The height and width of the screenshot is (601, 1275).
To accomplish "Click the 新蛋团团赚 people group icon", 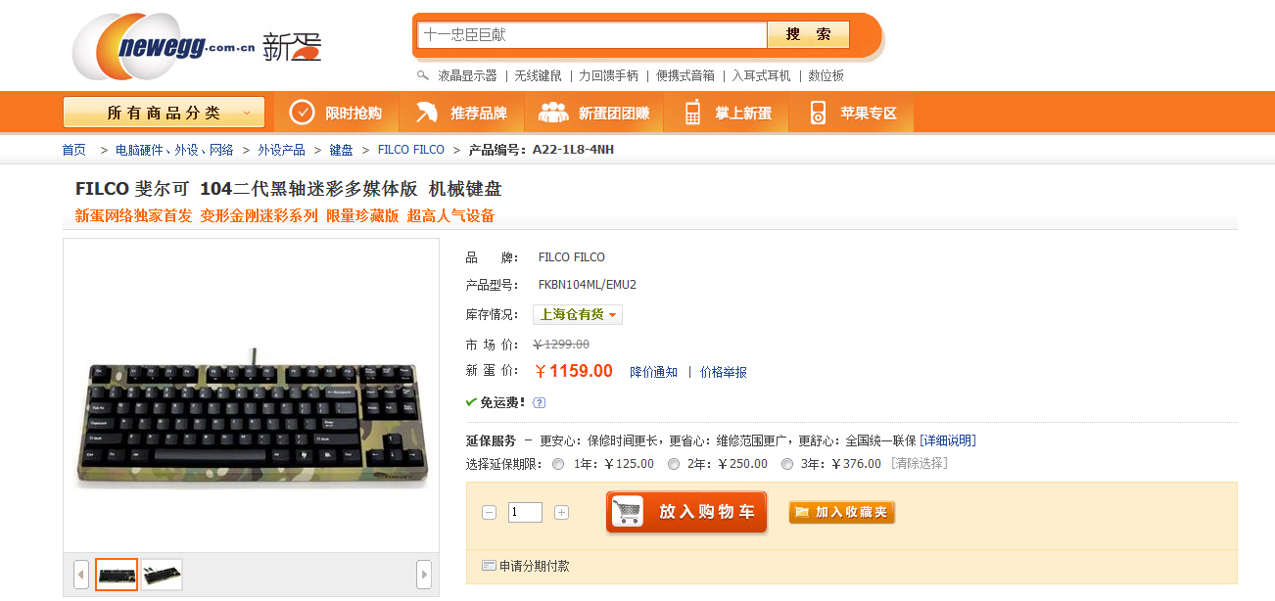I will tap(553, 113).
